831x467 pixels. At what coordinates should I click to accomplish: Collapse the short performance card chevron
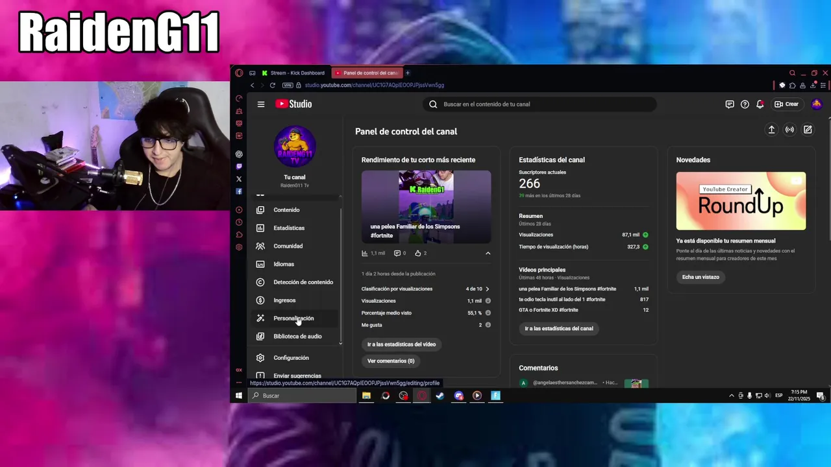coord(488,253)
